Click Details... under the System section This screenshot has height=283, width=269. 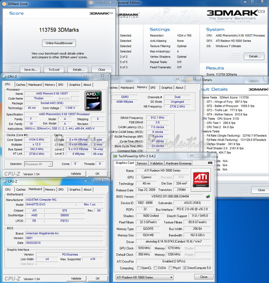254,56
